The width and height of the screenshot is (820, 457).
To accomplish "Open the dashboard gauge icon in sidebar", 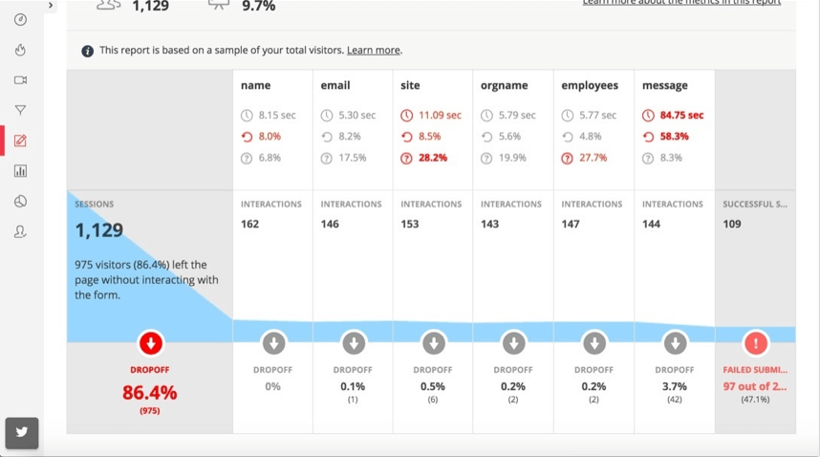I will [x=20, y=20].
